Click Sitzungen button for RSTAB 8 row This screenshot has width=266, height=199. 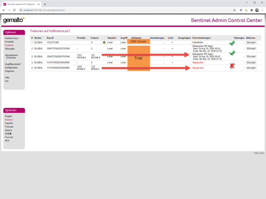pos(251,56)
